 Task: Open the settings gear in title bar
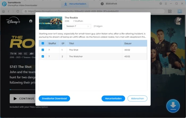160,4
